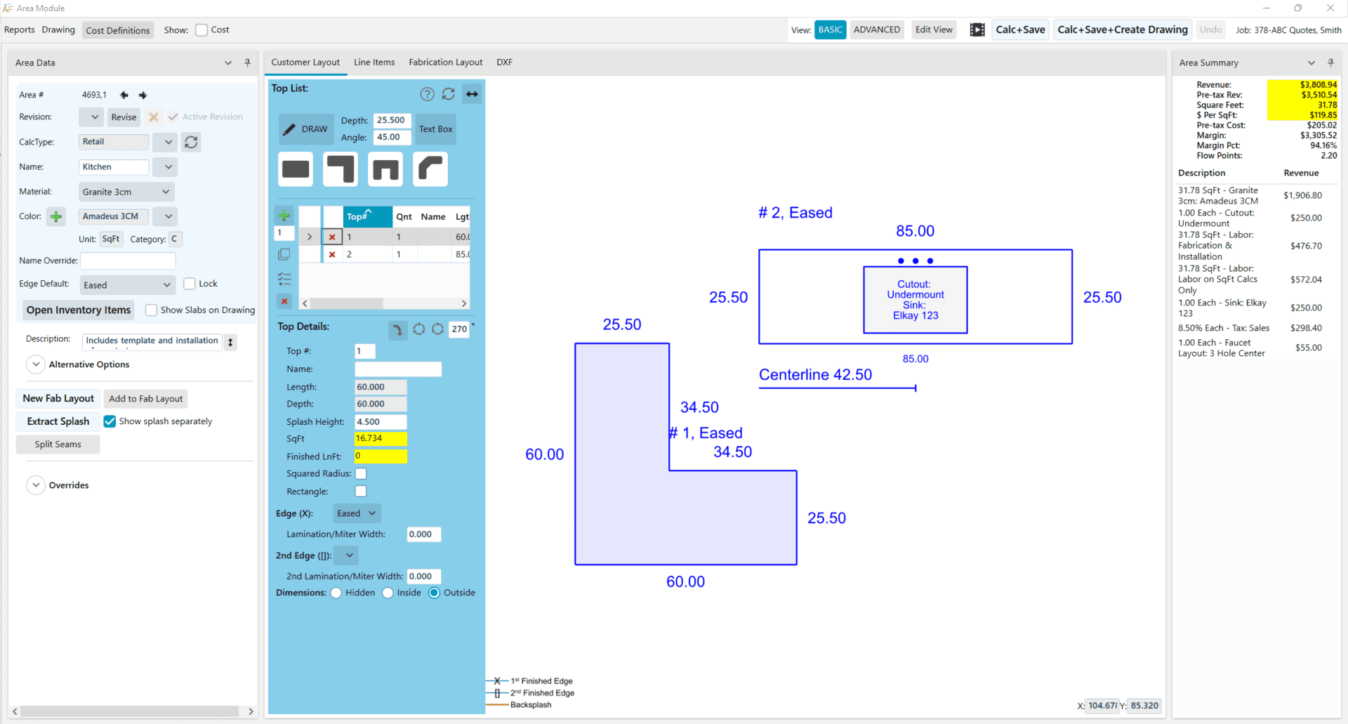This screenshot has height=724, width=1348.
Task: Select the U-shaped top template
Action: coord(385,169)
